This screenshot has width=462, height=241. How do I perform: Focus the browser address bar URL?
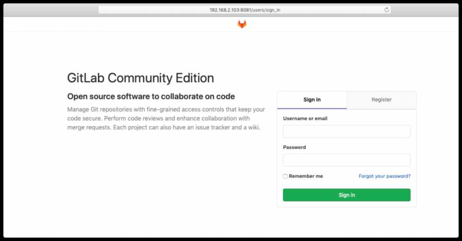245,10
